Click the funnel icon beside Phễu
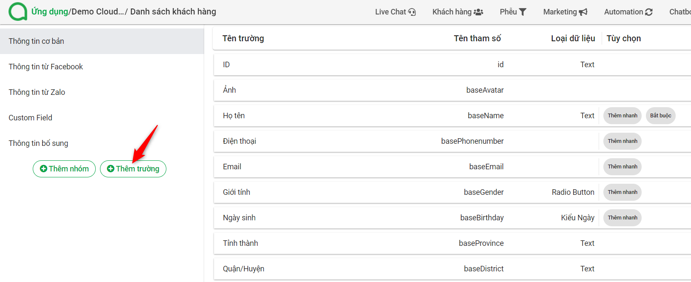This screenshot has width=691, height=282. click(523, 12)
